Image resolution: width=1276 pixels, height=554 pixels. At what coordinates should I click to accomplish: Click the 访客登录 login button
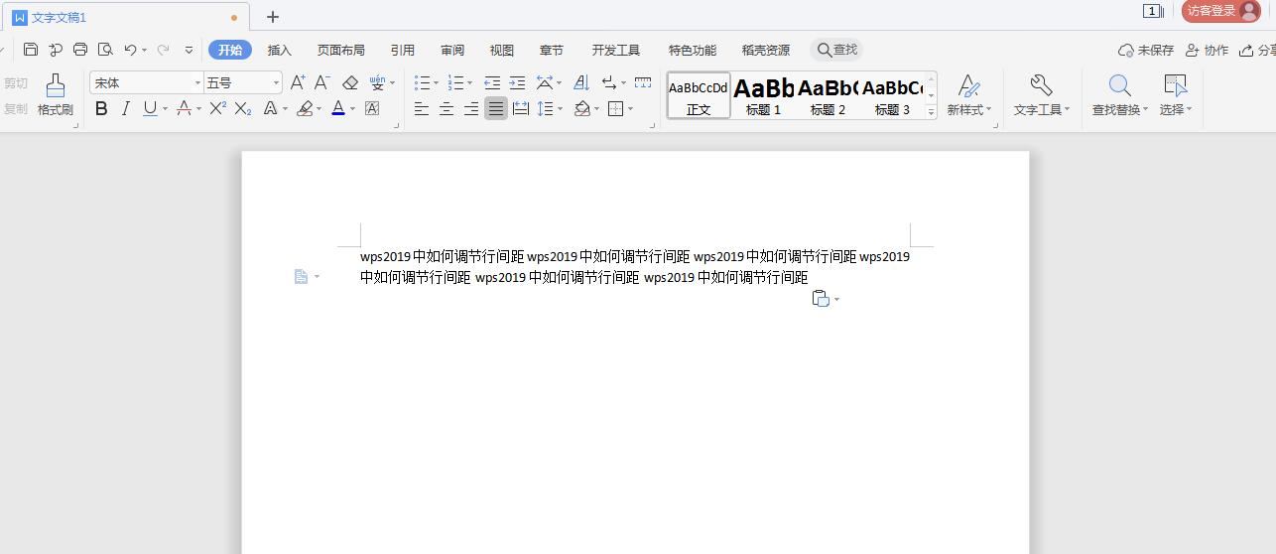(x=1221, y=11)
